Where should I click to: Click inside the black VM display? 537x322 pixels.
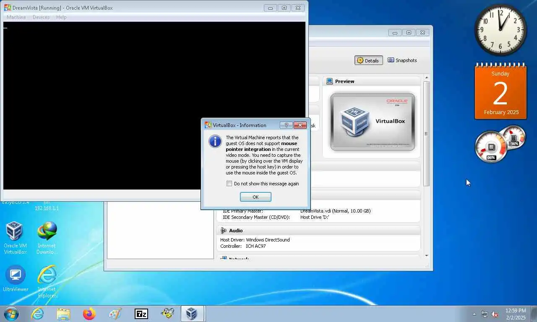coord(154,106)
